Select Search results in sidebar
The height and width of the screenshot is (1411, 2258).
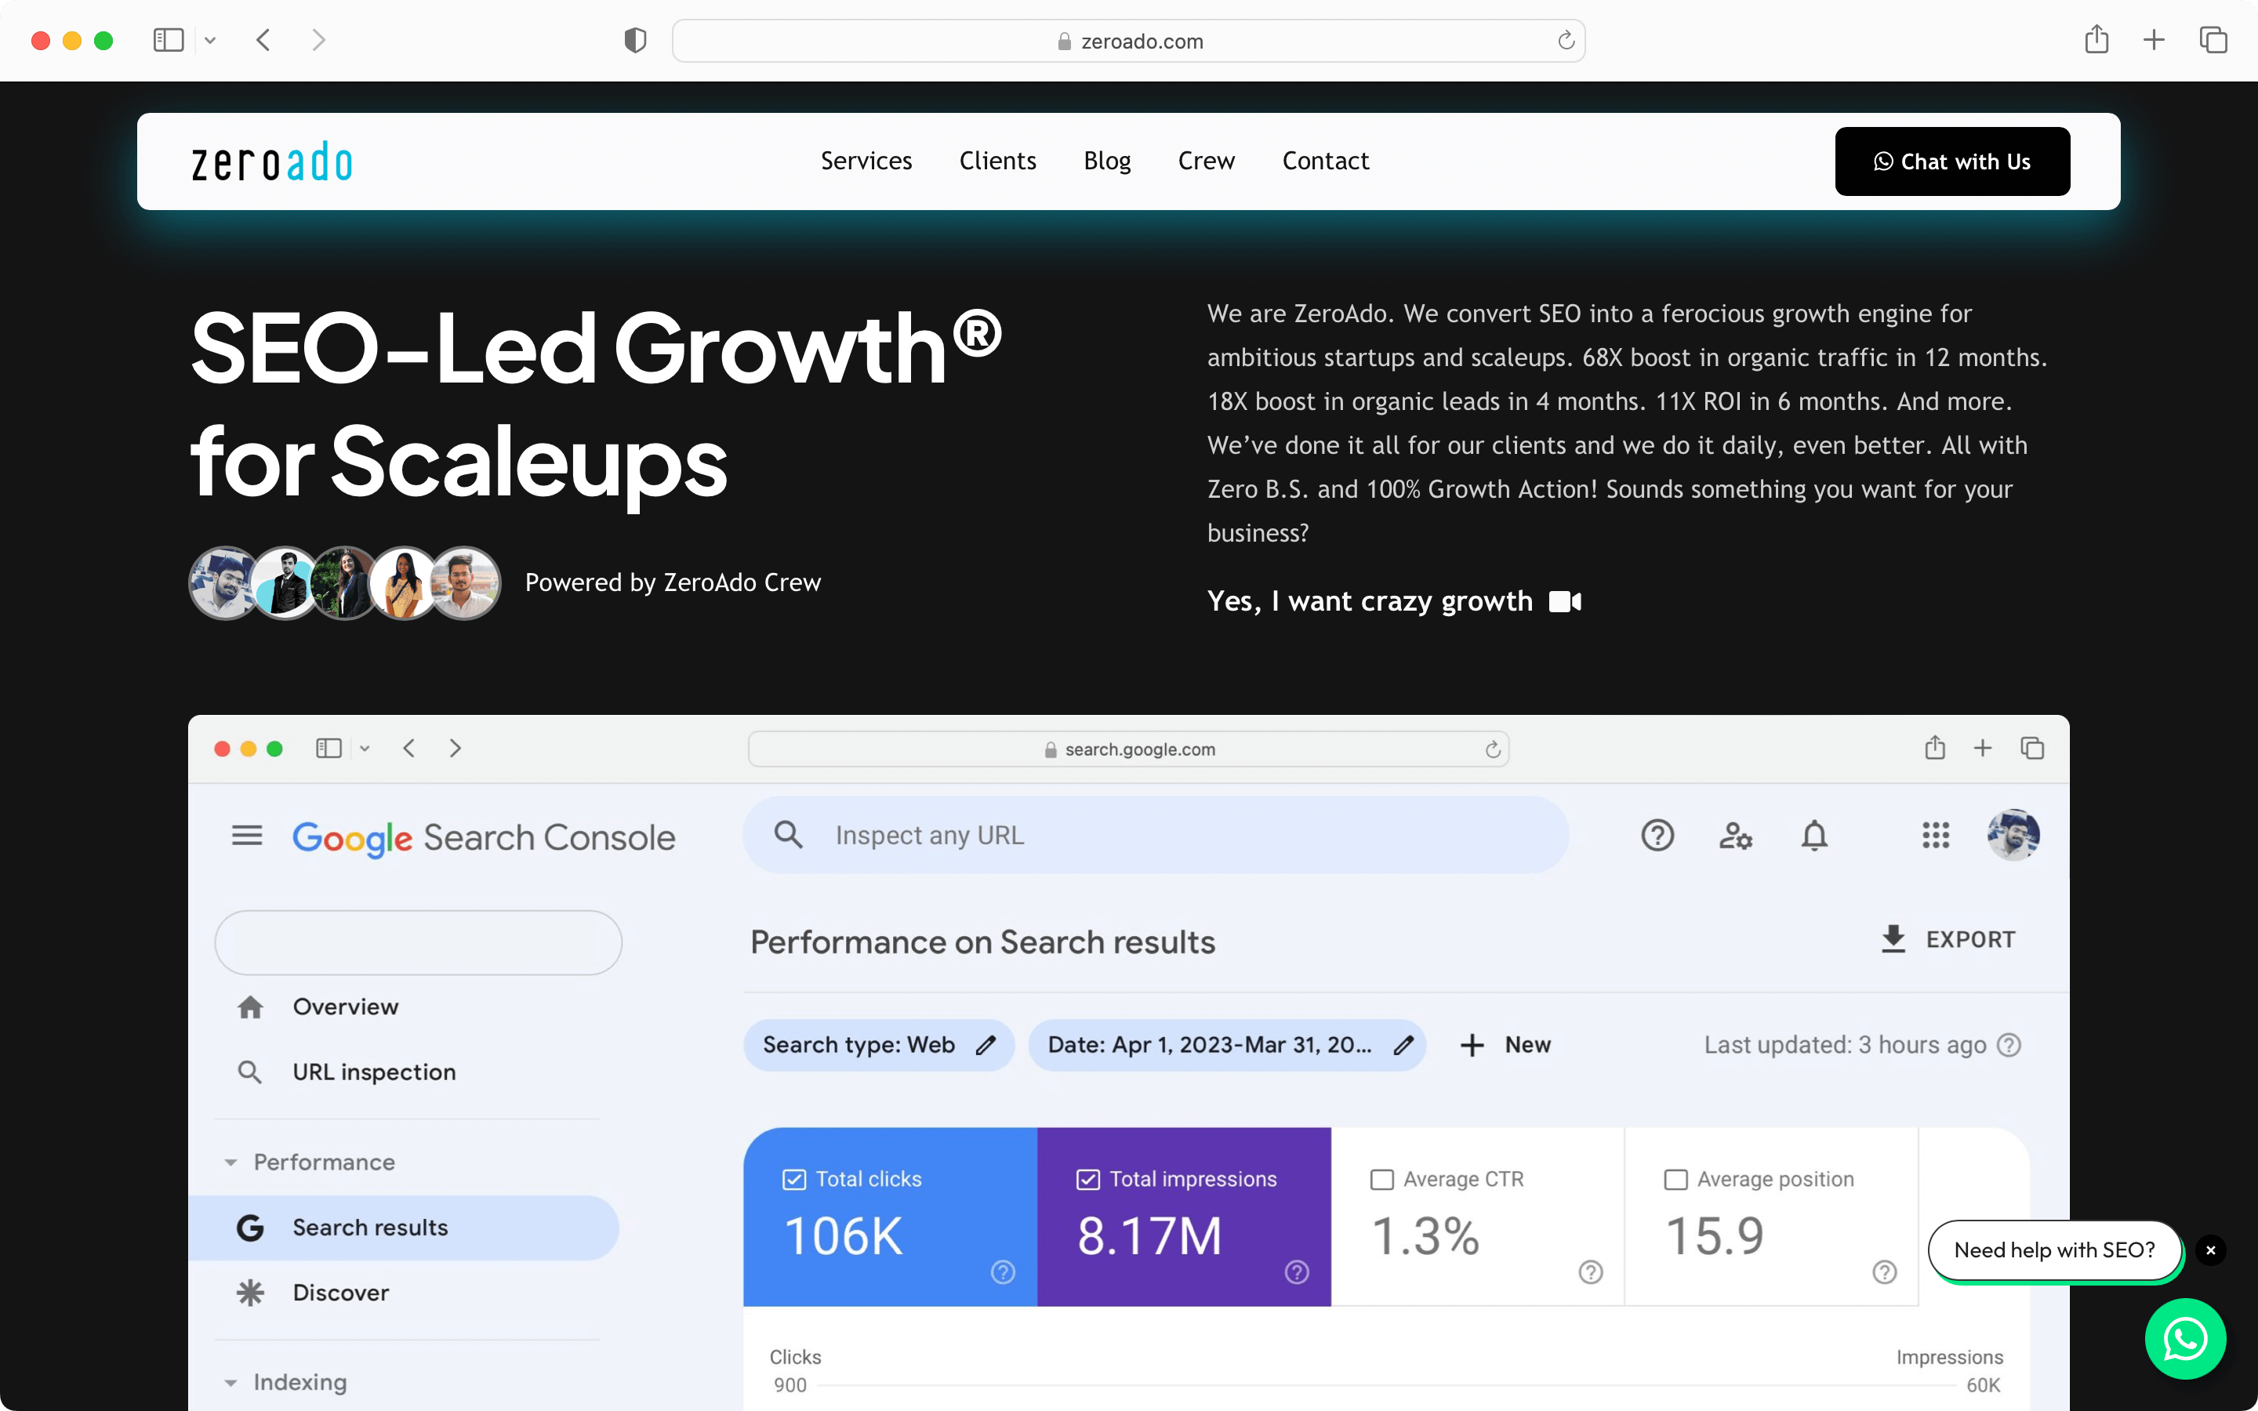point(403,1227)
